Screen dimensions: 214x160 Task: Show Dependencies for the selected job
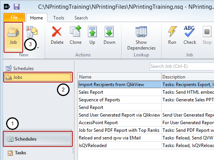pyautogui.click(x=141, y=38)
